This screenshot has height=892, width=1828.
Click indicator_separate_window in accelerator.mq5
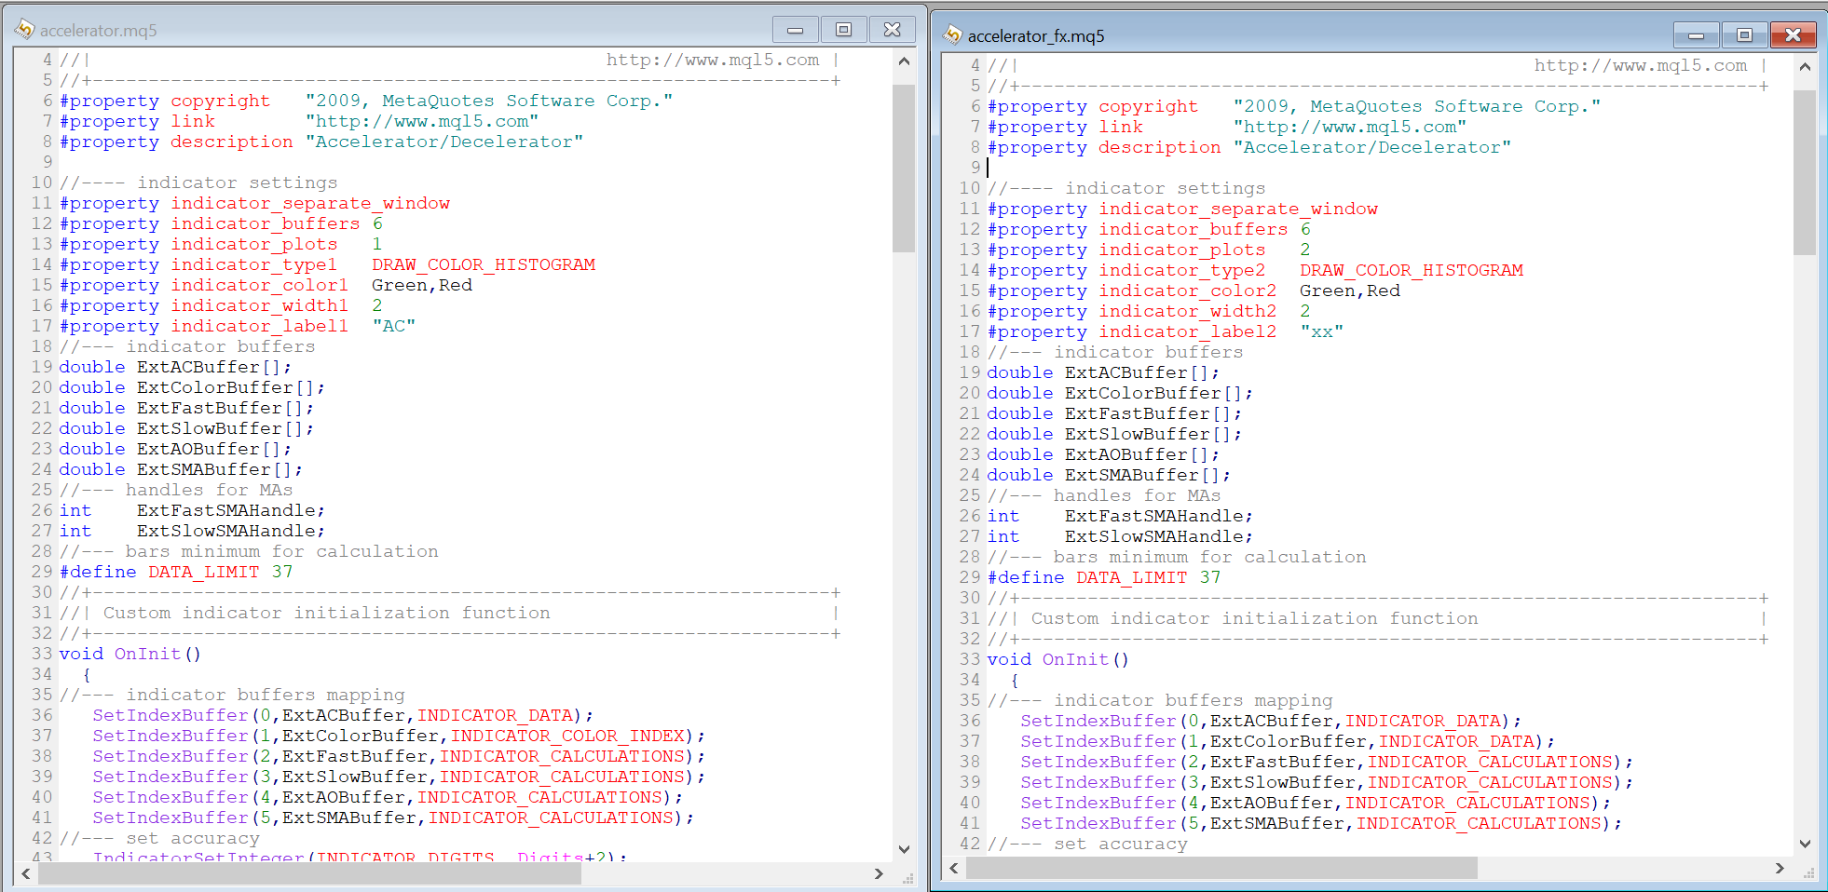[310, 203]
